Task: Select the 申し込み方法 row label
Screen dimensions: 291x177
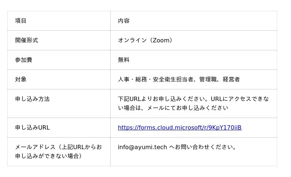Action: click(x=32, y=99)
